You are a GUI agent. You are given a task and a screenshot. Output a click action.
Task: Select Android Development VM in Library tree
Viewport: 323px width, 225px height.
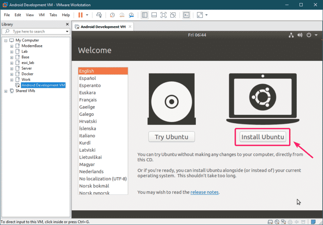click(x=43, y=85)
